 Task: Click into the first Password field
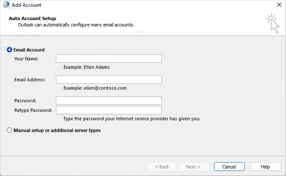click(x=109, y=101)
